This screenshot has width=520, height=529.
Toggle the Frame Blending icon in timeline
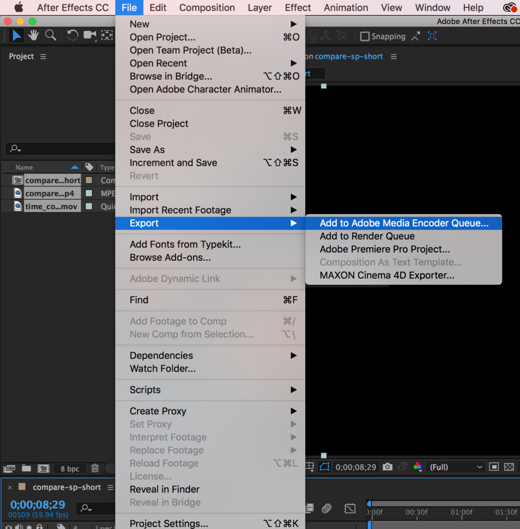309,508
